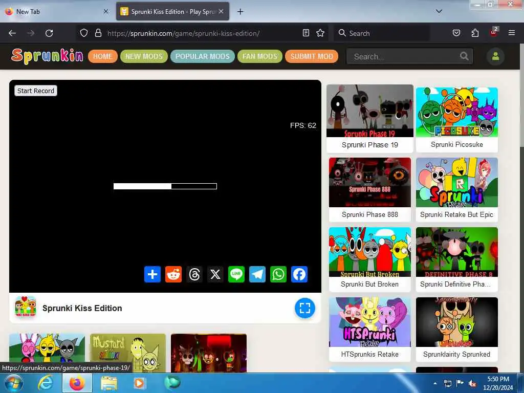Screen dimensions: 524x393
Task: Click the muted volume tray icon
Action: click(472, 384)
